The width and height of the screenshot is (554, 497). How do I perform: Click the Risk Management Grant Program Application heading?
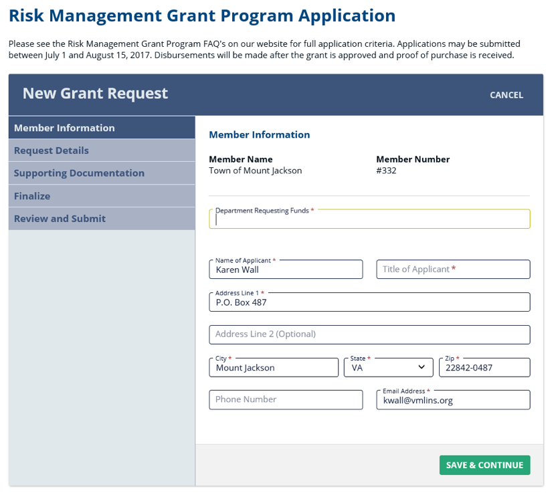202,16
